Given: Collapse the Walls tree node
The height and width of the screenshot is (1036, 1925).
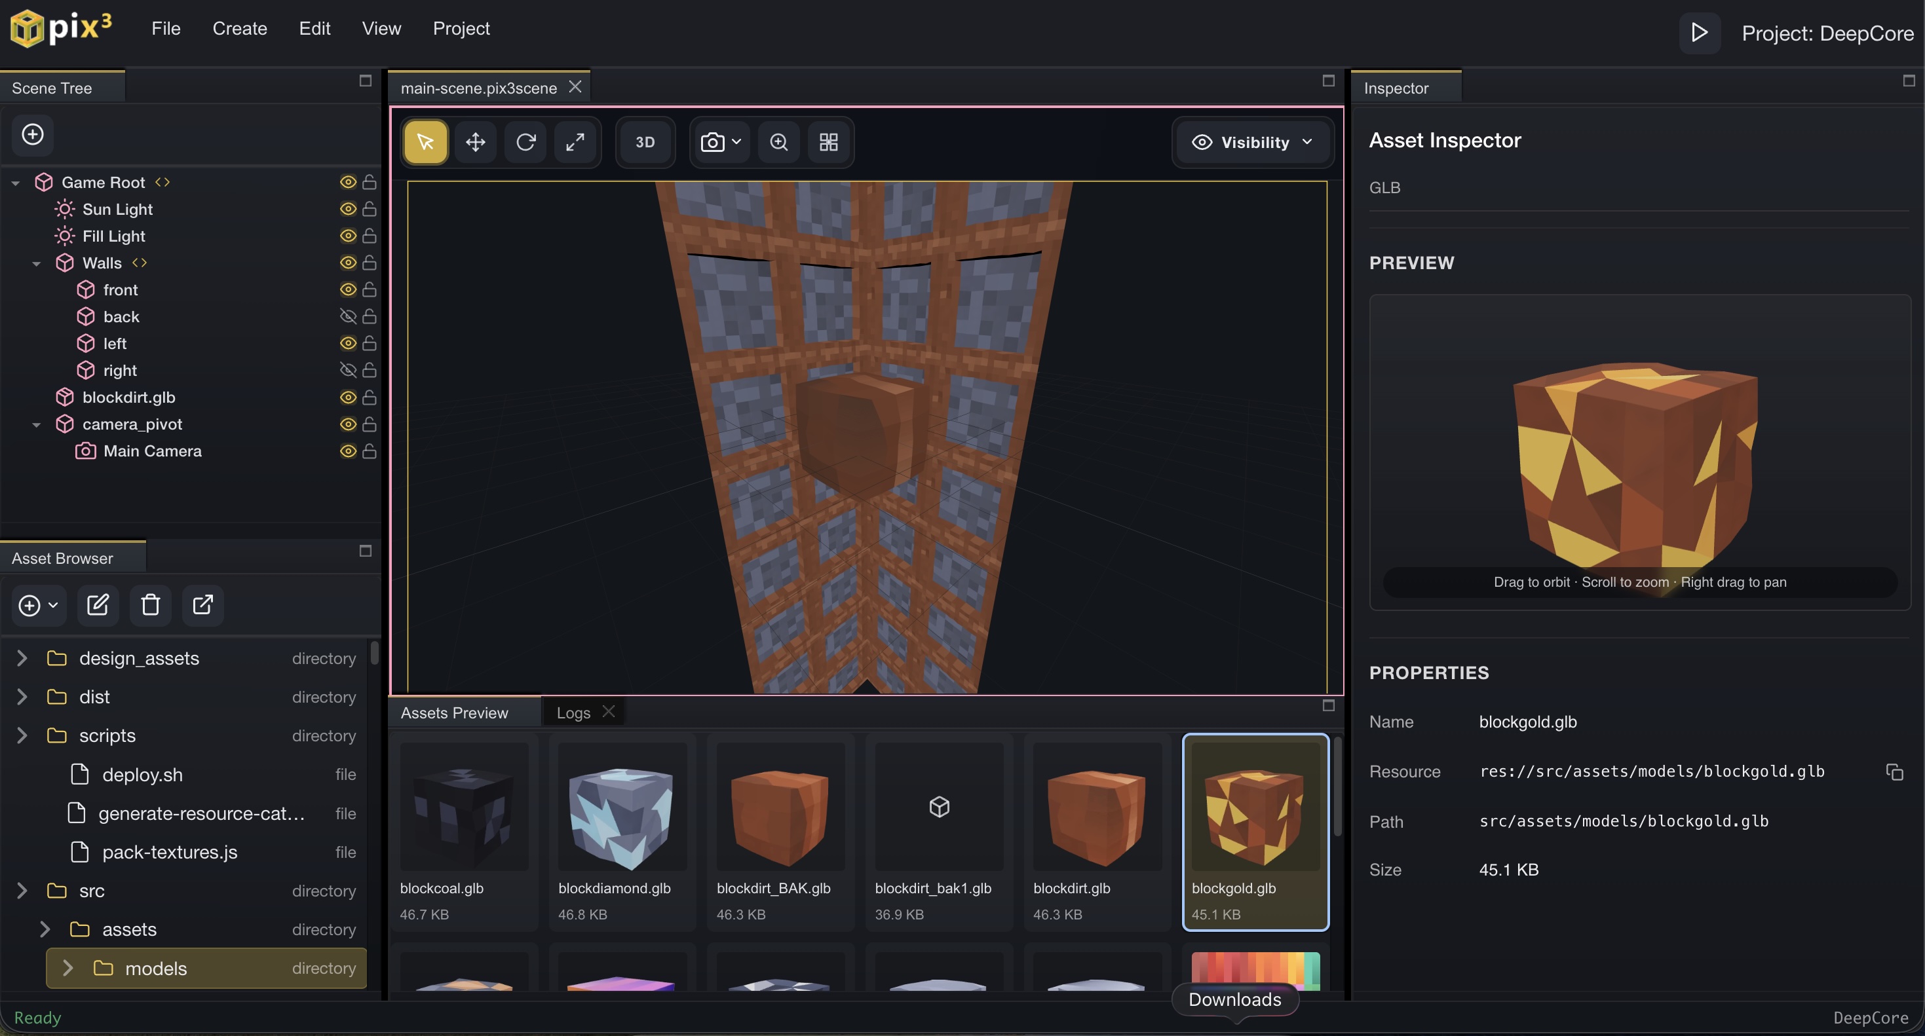Looking at the screenshot, I should [36, 263].
